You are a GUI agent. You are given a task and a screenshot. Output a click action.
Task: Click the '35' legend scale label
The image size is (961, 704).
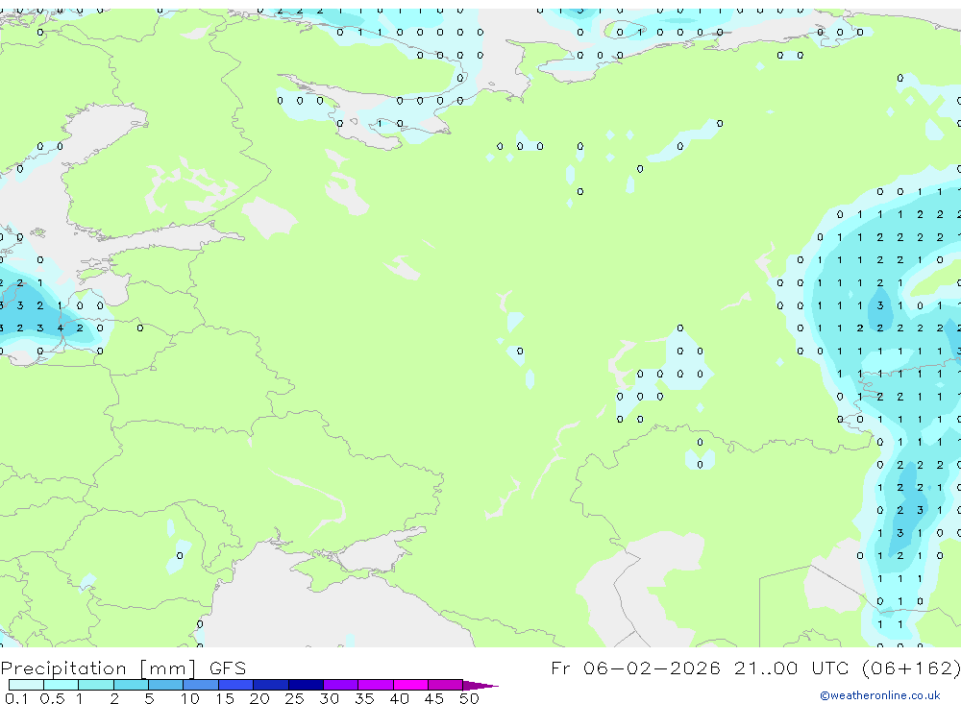click(364, 698)
